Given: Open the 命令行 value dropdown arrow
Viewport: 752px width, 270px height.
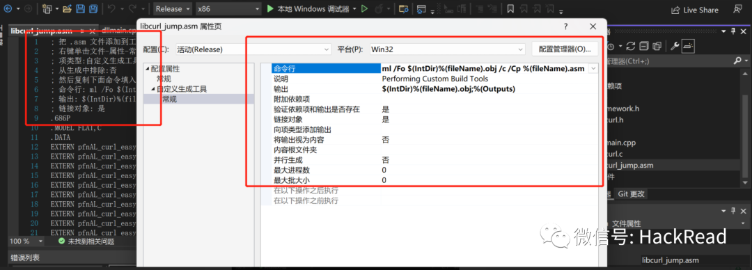Looking at the screenshot, I should pyautogui.click(x=593, y=69).
